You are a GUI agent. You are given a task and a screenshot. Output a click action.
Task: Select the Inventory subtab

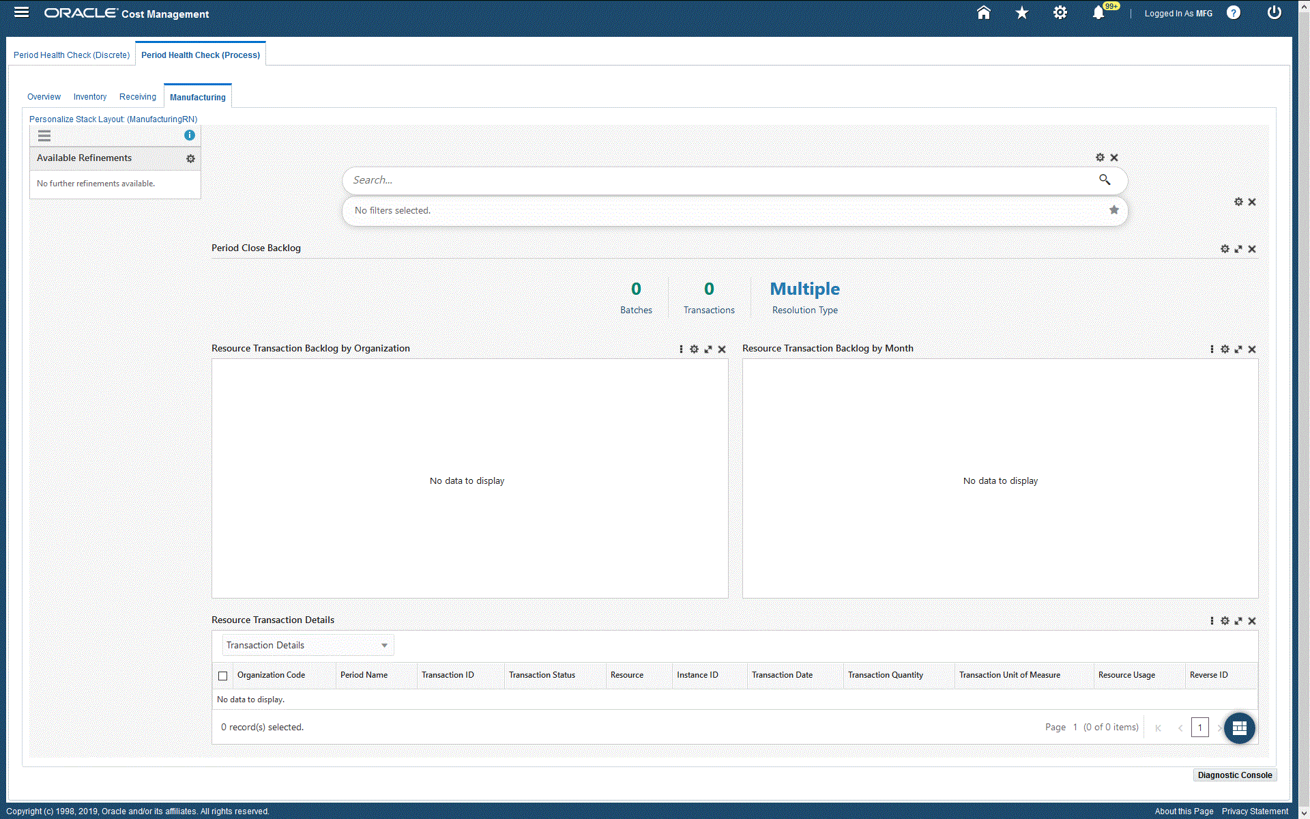[90, 97]
